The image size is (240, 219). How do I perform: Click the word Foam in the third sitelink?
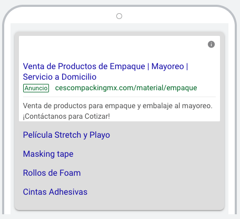coord(70,173)
